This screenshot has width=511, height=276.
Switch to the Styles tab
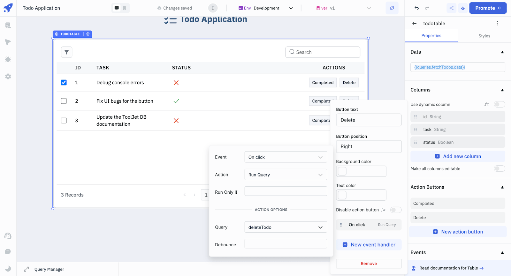coord(484,36)
